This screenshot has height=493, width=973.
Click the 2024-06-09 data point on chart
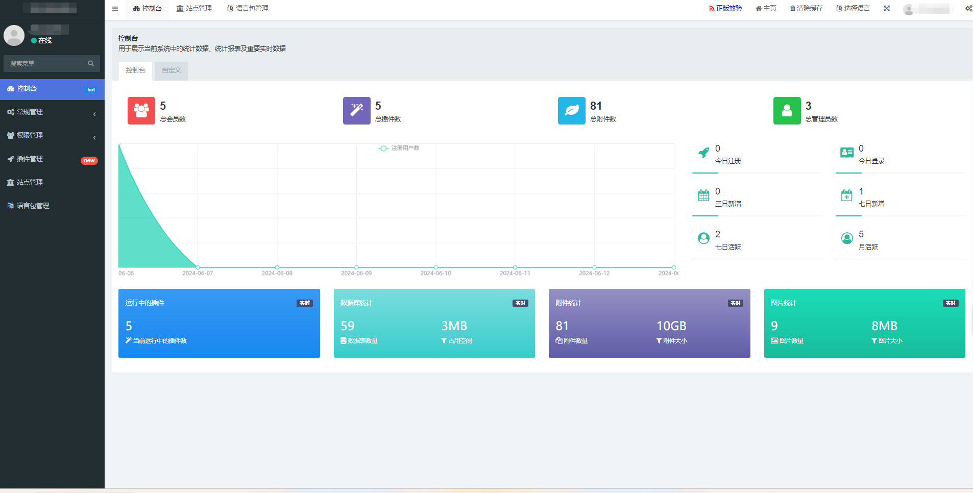pos(356,267)
